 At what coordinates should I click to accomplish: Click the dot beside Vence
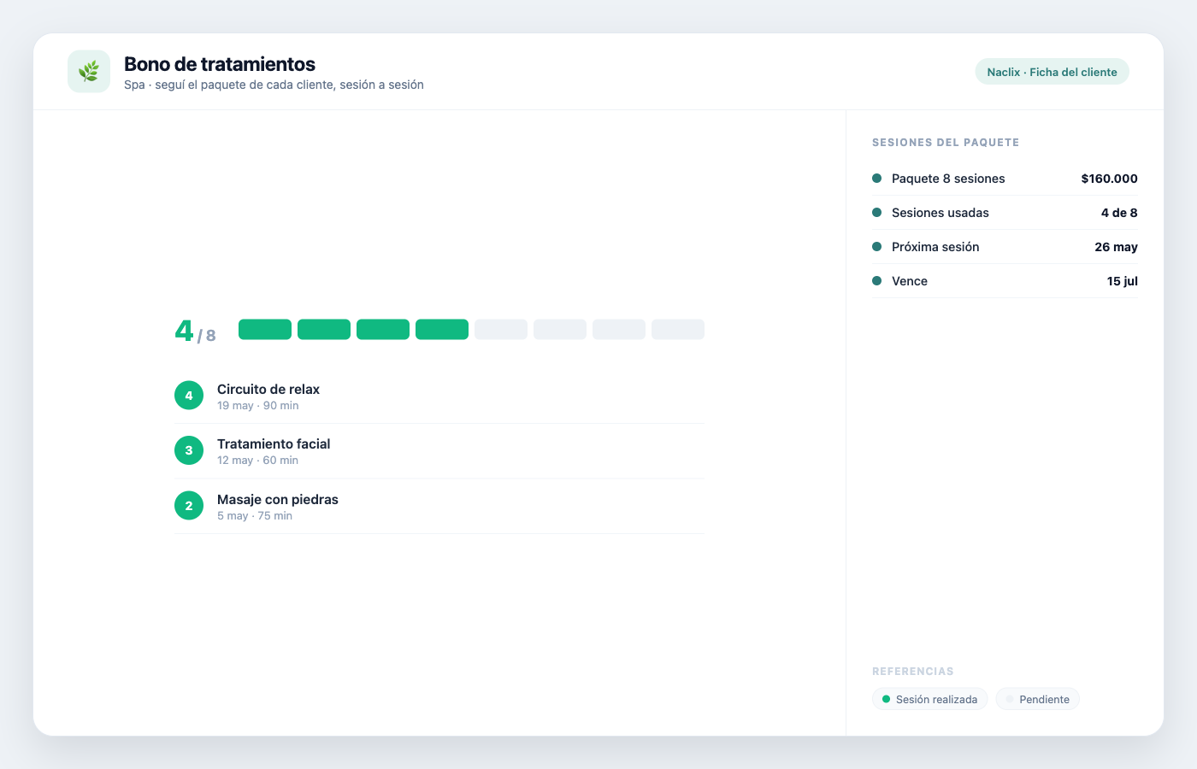(x=876, y=281)
